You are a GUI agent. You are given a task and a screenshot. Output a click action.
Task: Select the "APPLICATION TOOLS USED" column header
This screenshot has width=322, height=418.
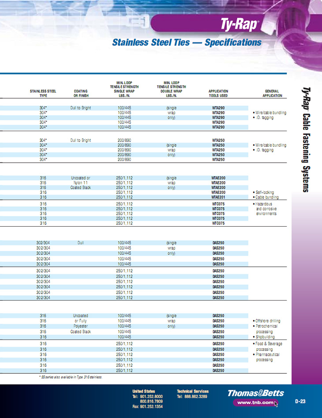click(218, 93)
